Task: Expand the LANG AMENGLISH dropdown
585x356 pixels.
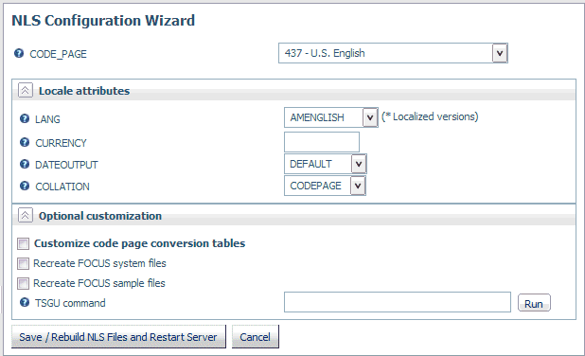Action: 370,117
